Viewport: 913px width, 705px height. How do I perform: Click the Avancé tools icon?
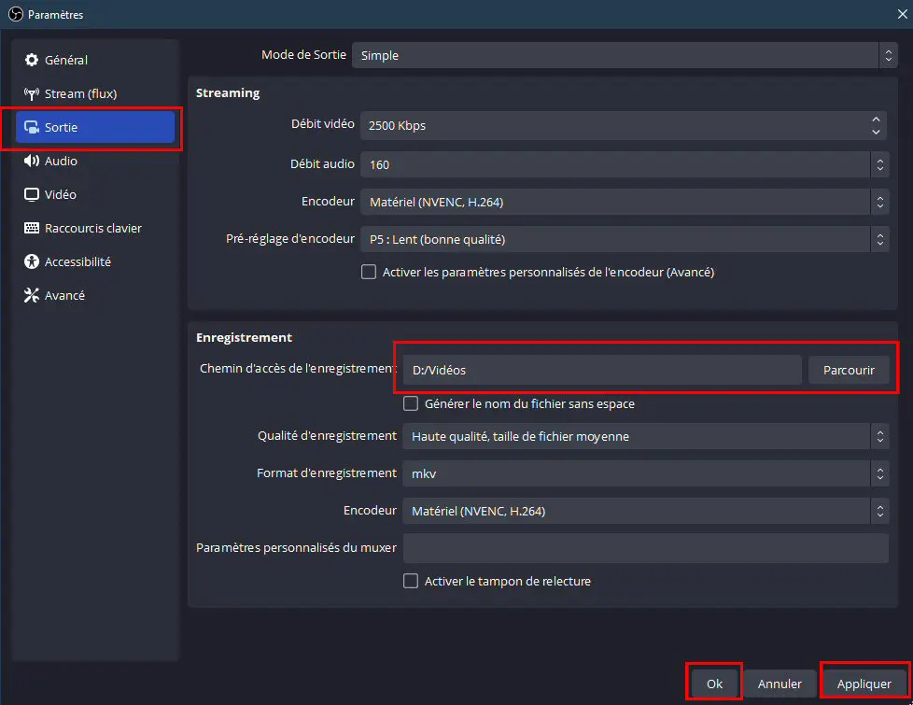click(x=32, y=295)
